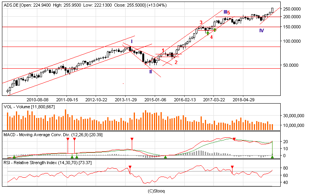Click the MACD Moving Average Conv. Div. title

pyautogui.click(x=53, y=135)
